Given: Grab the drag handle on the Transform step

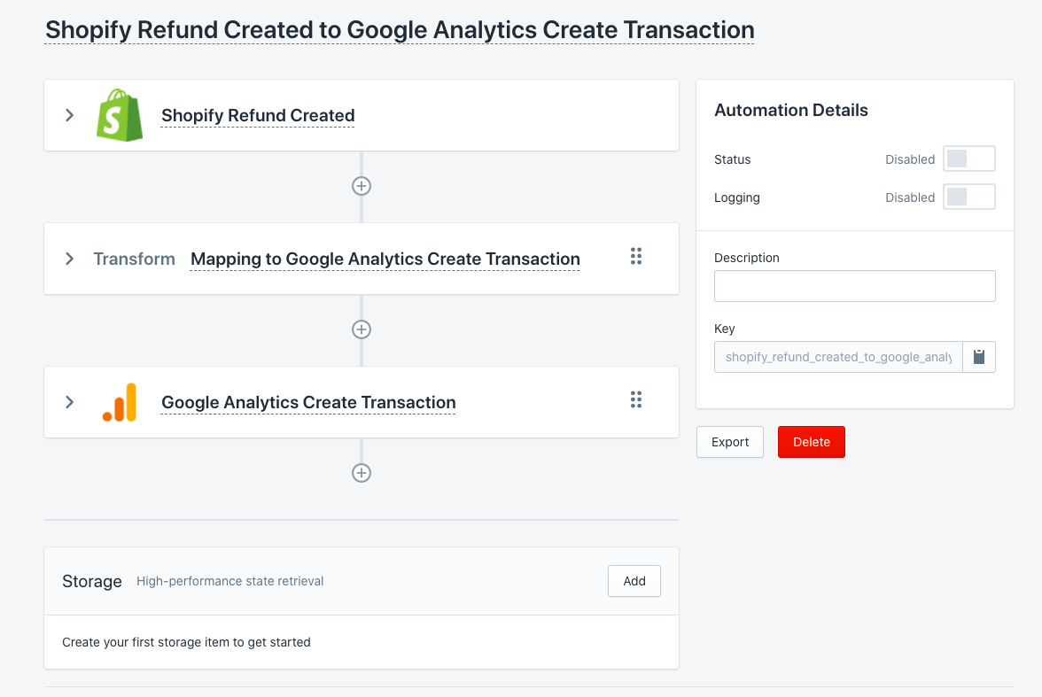Looking at the screenshot, I should (x=636, y=257).
